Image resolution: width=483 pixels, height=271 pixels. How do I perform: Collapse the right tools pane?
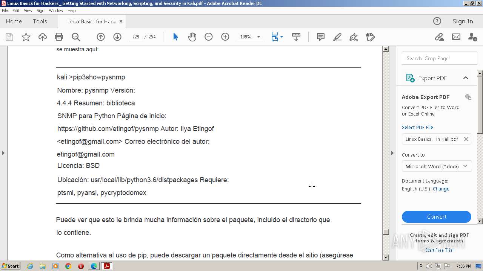tap(392, 153)
